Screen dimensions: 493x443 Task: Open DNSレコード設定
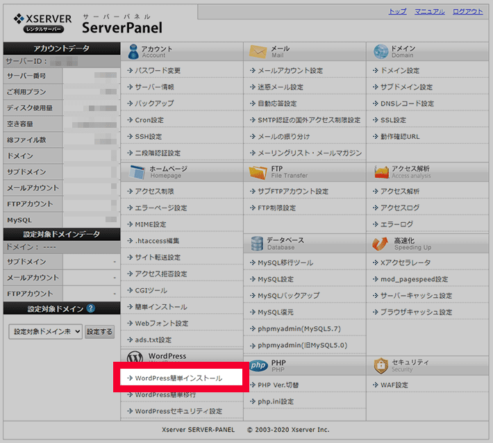tap(407, 103)
